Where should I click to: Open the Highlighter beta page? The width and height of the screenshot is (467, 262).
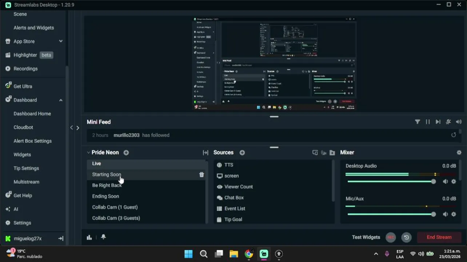[29, 55]
